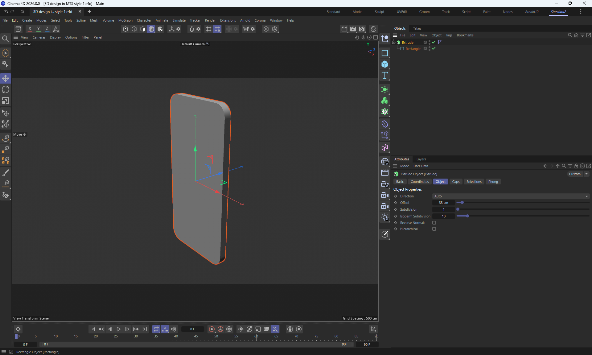Screen dimensions: 592x355
Task: Toggle Extrude object green checkmark
Action: 434,42
